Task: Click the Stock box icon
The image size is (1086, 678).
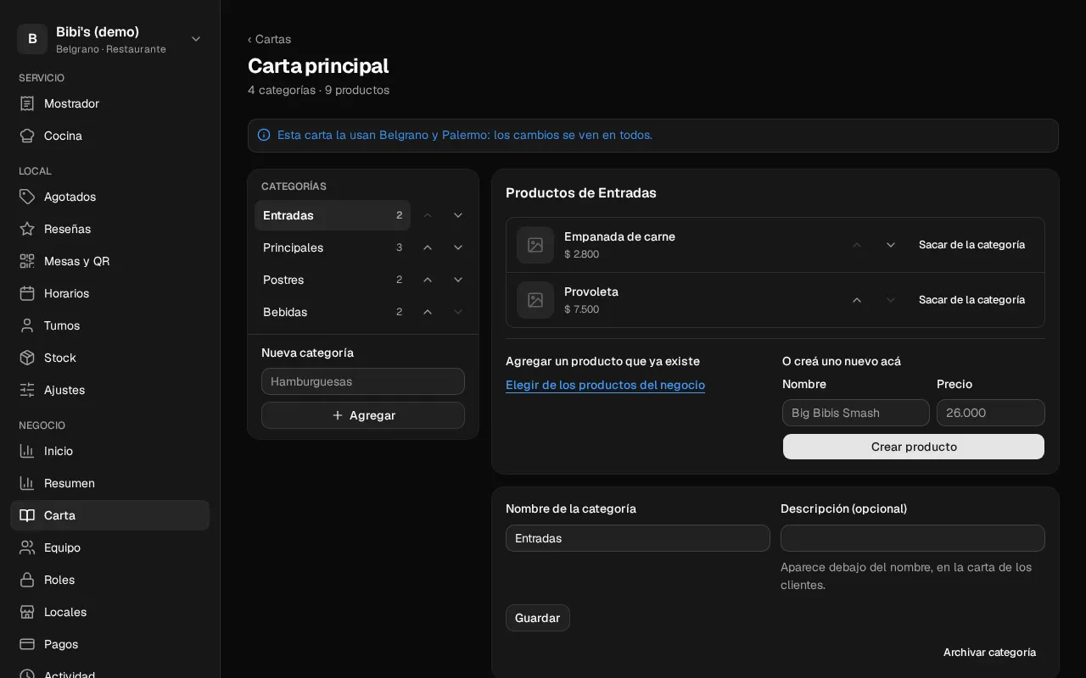Action: point(27,358)
